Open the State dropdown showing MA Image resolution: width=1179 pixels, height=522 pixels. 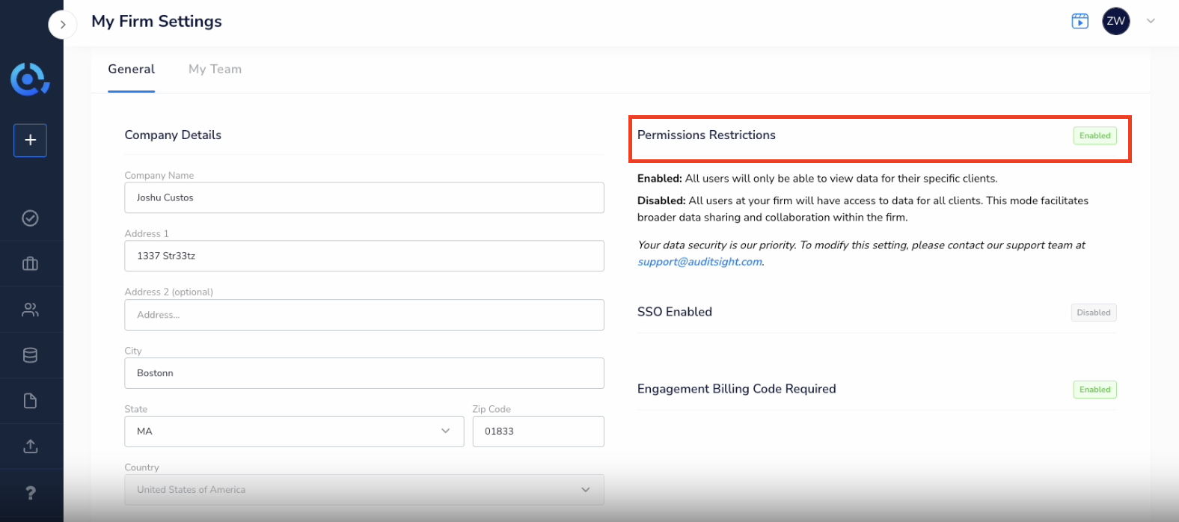[294, 432]
